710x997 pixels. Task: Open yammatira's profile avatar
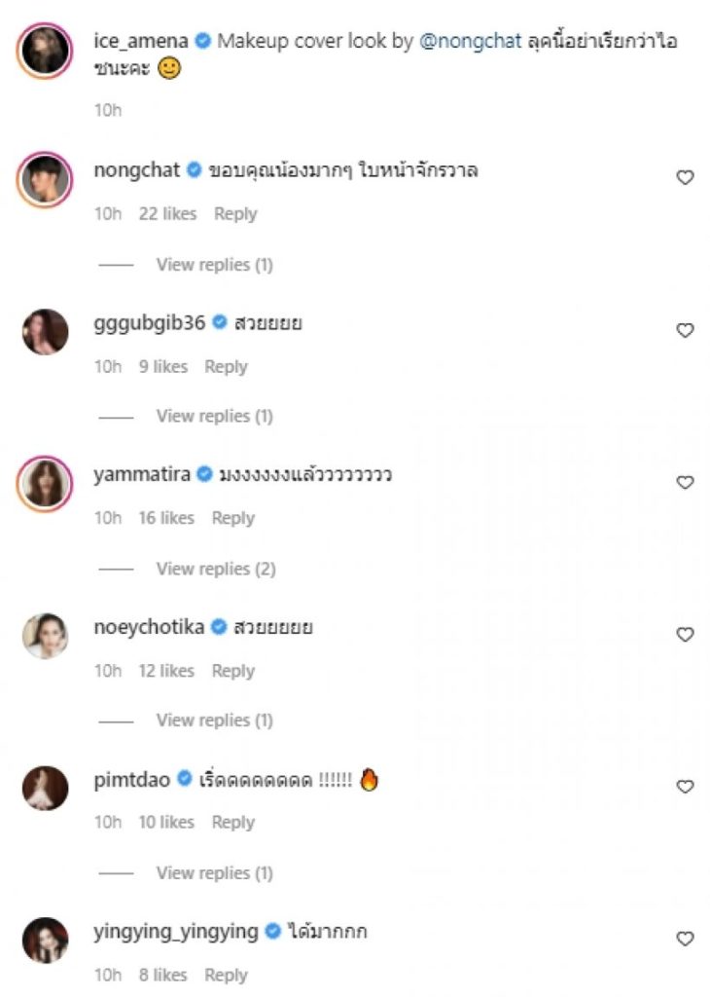point(45,484)
